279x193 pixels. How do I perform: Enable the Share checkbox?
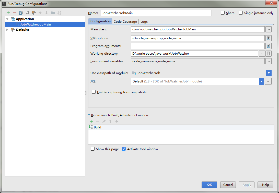pyautogui.click(x=223, y=13)
